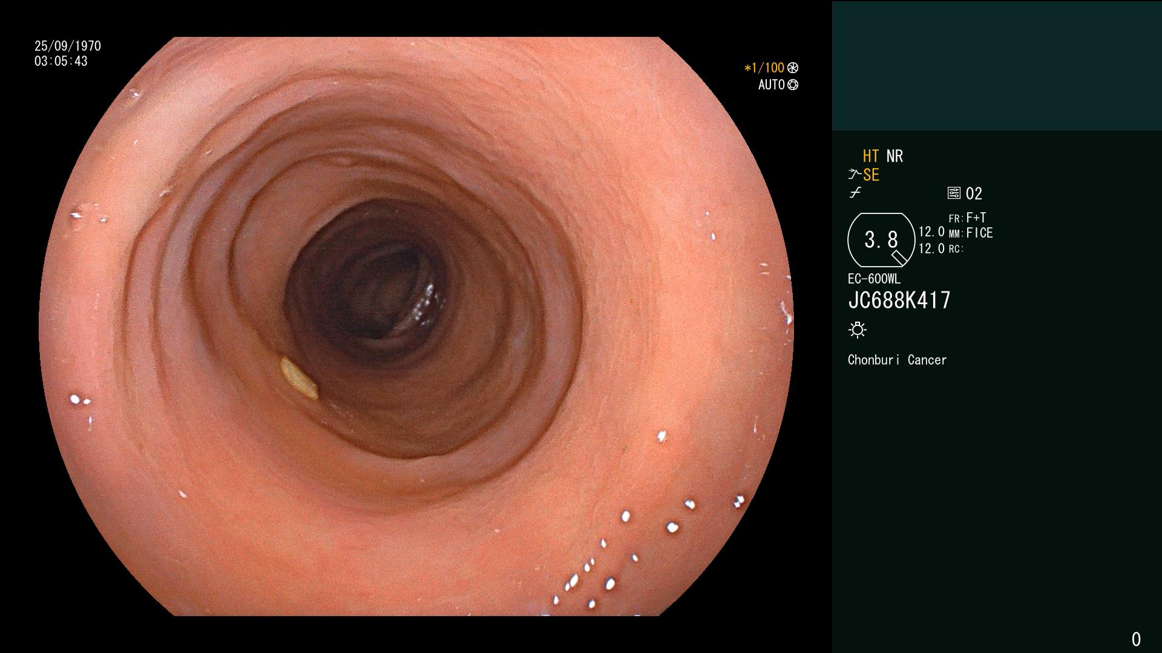Viewport: 1162px width, 653px height.
Task: Select the date 25/09/1970
Action: click(68, 46)
